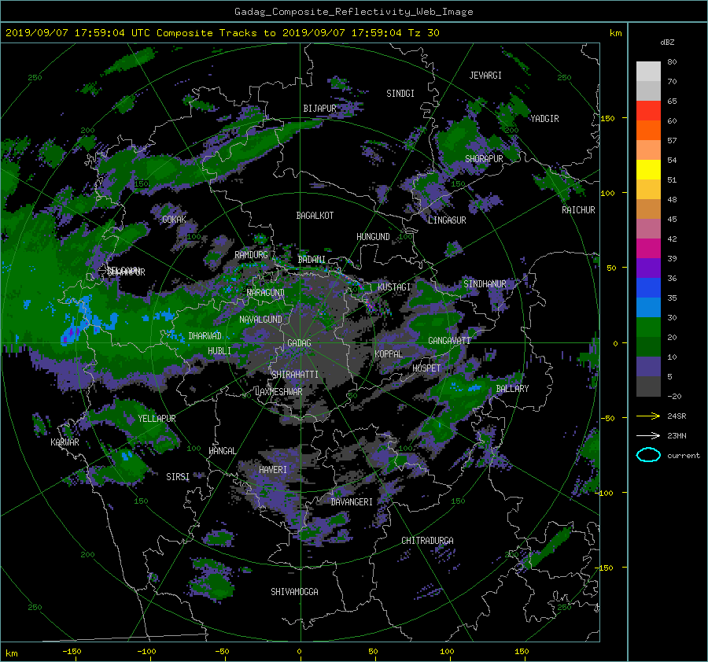708x662 pixels.
Task: Click the GANGAVATI city label
Action: (x=449, y=341)
